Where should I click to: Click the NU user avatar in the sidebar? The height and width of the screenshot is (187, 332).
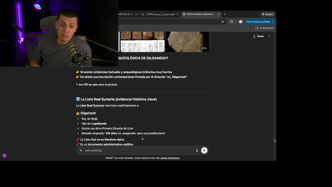tap(4, 156)
